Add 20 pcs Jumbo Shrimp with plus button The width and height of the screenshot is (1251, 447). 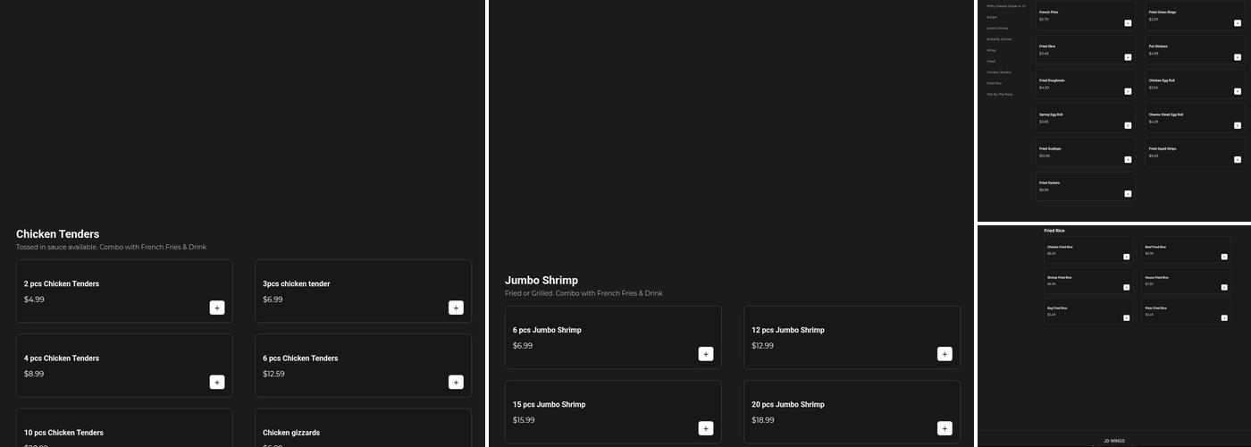coord(945,428)
